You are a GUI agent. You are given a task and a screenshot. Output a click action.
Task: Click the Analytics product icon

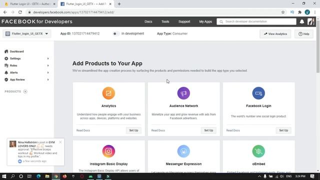point(108,93)
